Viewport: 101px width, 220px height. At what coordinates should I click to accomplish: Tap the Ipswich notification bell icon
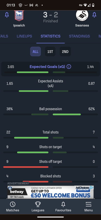(x=7, y=15)
